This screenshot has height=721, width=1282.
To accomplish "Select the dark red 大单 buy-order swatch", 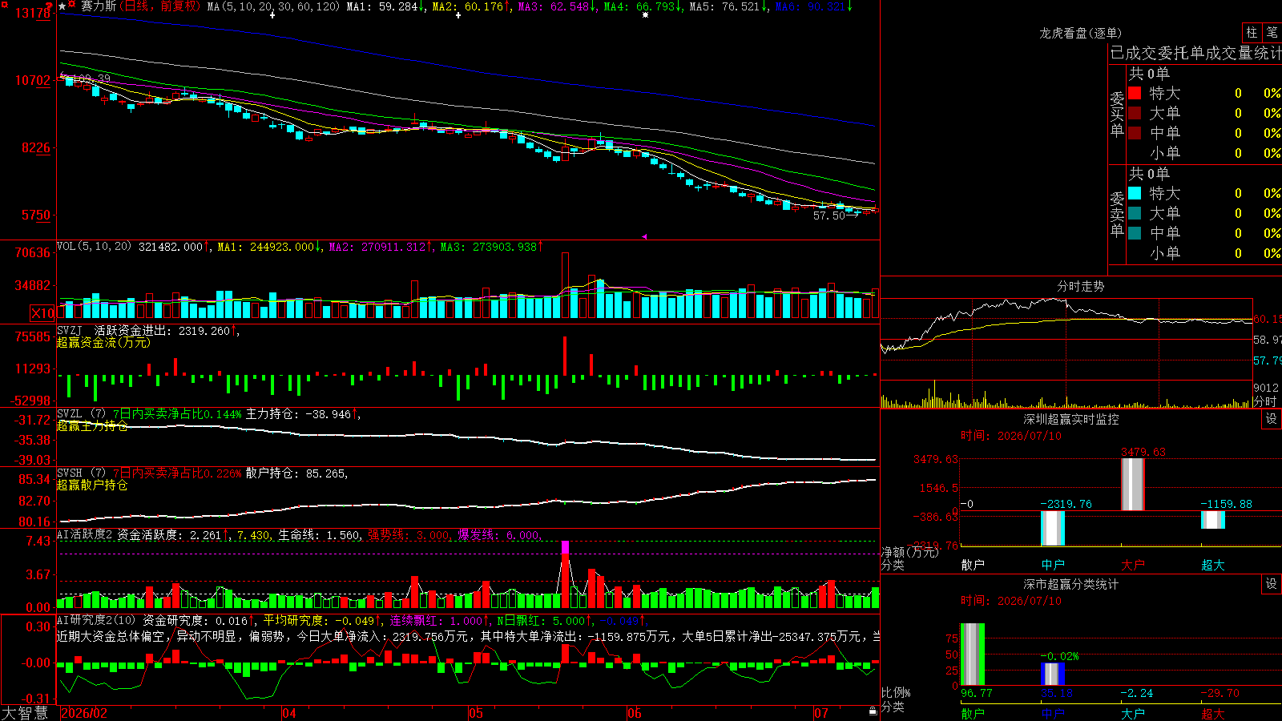I will pyautogui.click(x=1135, y=113).
